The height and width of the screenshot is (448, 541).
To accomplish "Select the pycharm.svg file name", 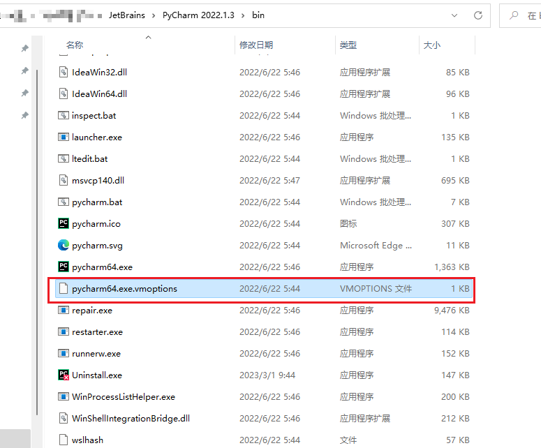I will 97,246.
